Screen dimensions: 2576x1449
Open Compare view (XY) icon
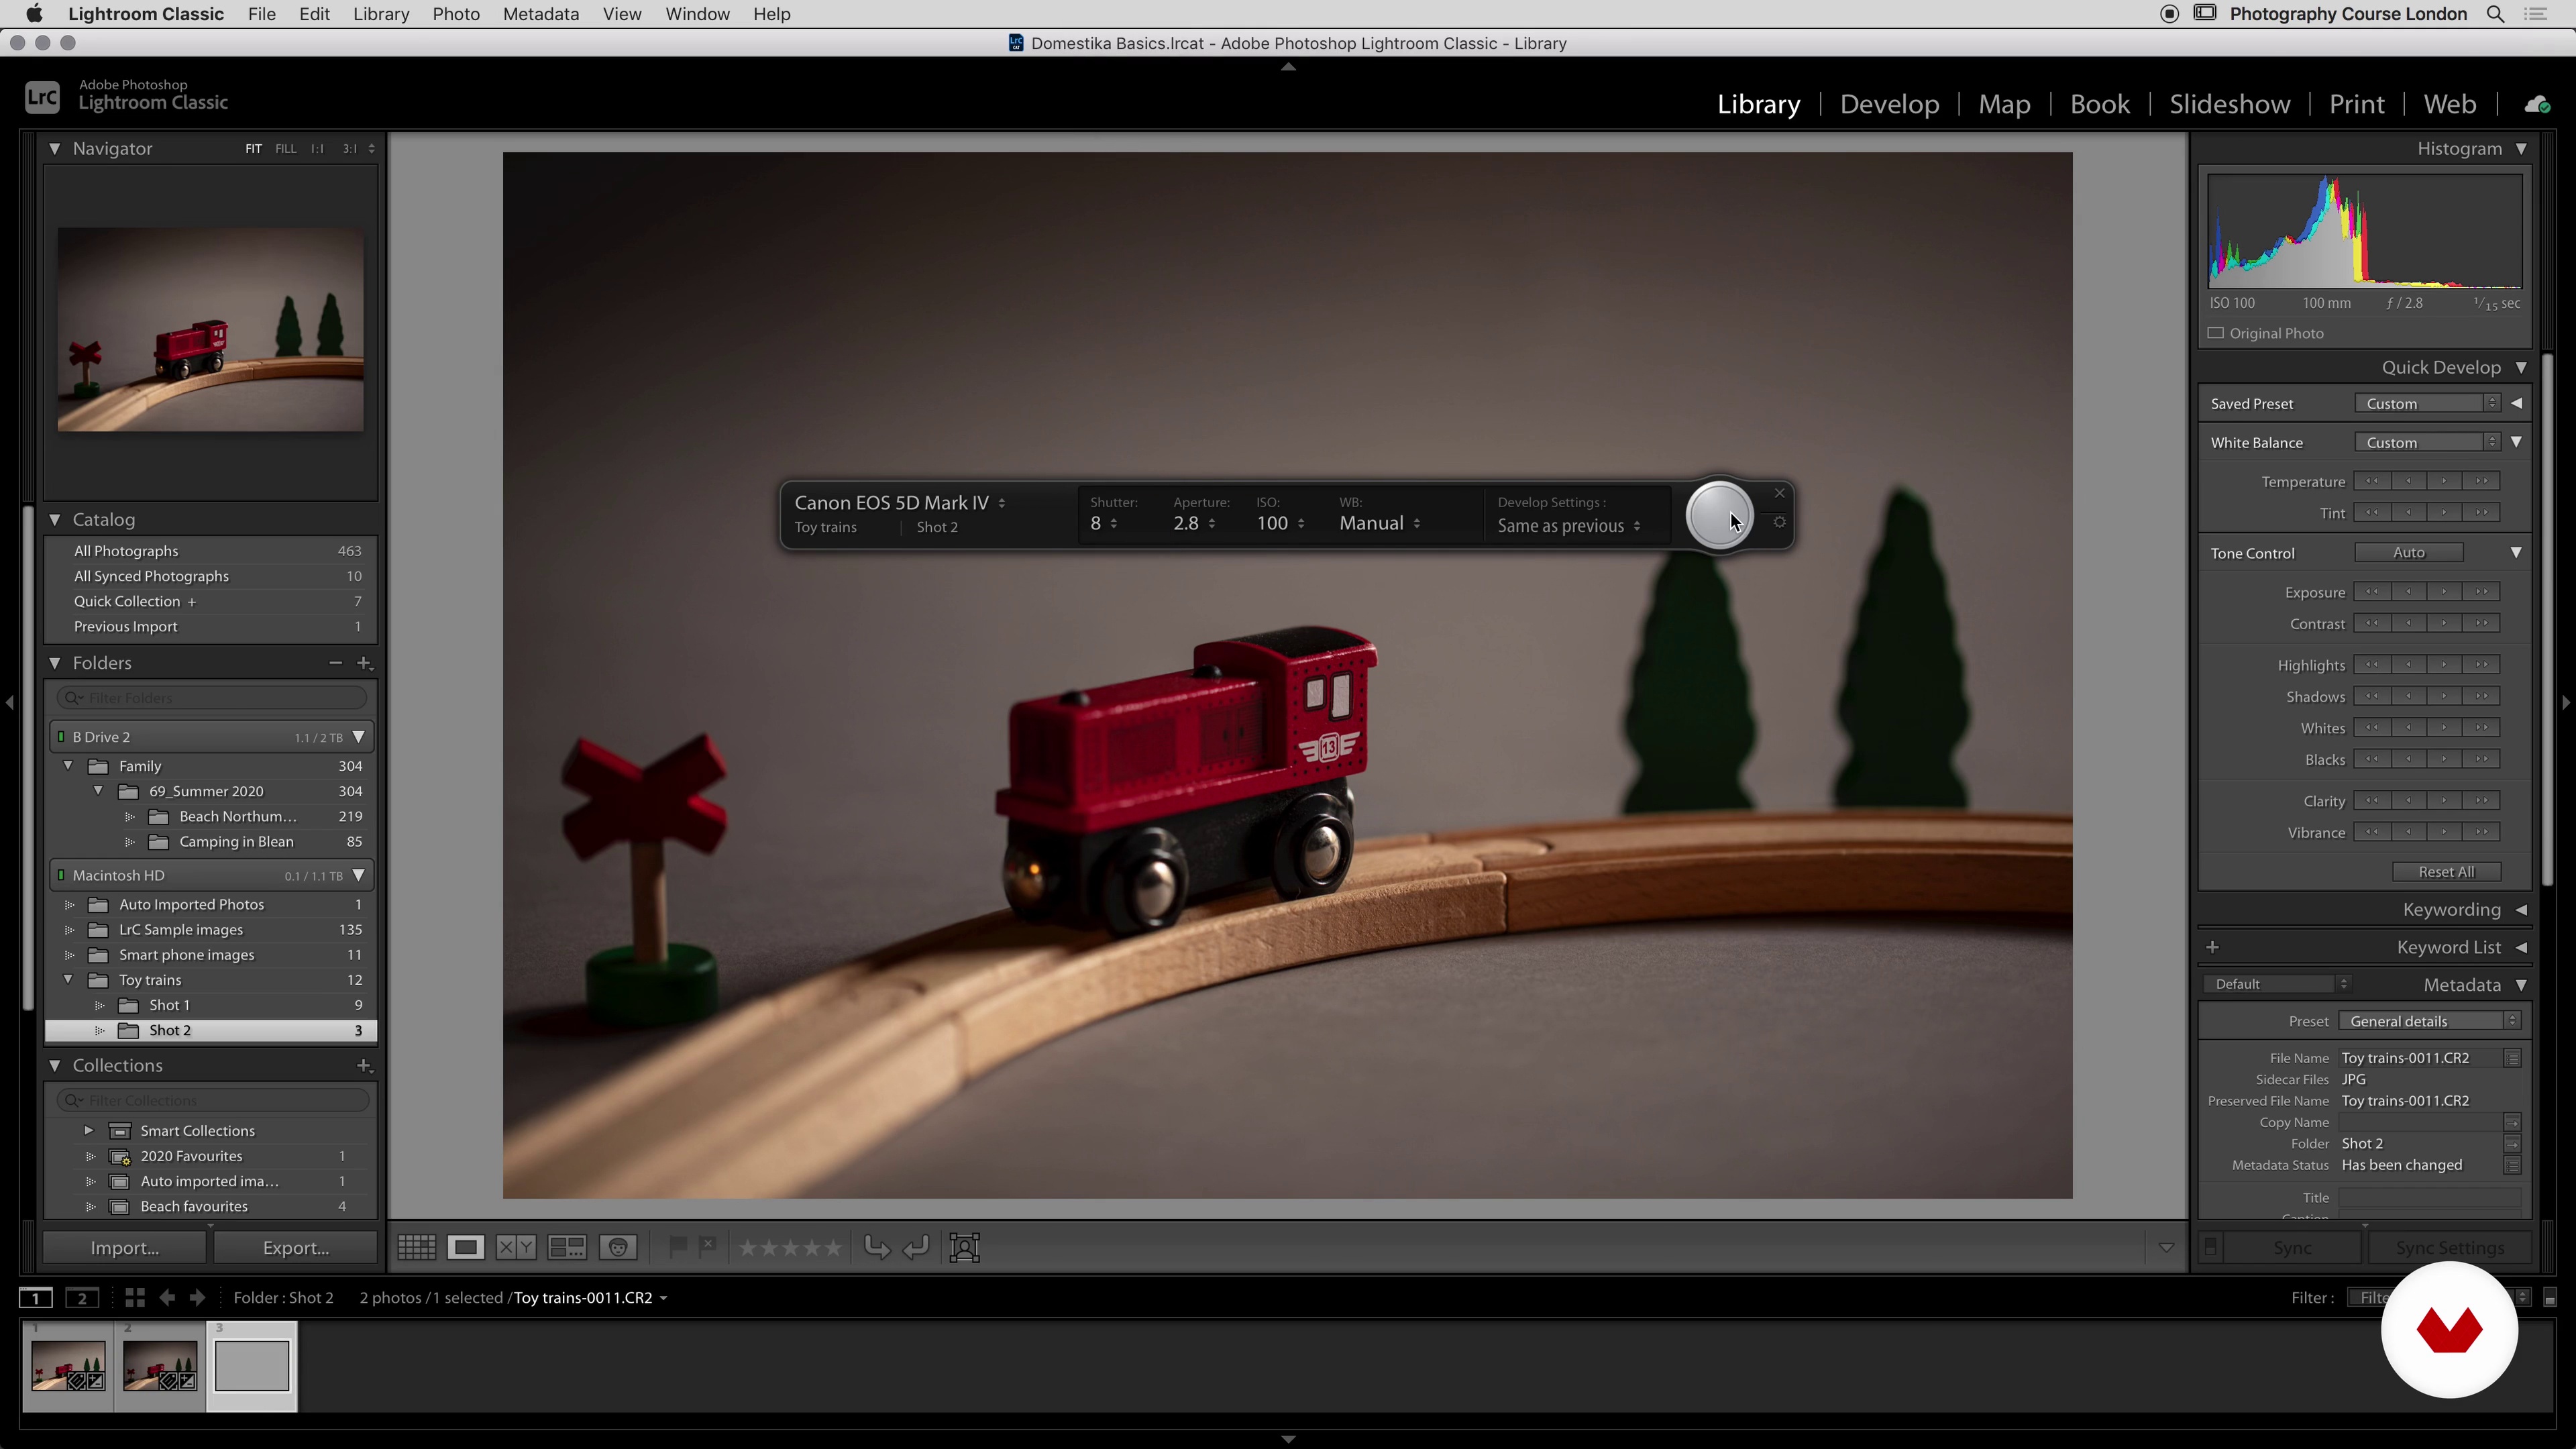pyautogui.click(x=516, y=1247)
